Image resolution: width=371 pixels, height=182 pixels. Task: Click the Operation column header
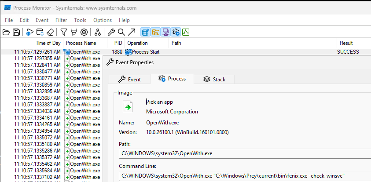click(x=147, y=43)
